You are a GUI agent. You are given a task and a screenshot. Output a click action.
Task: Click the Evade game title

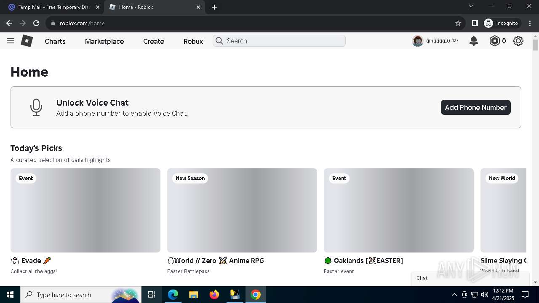tap(31, 260)
